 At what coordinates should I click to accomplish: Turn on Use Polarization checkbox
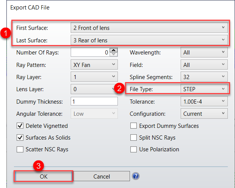(x=133, y=149)
